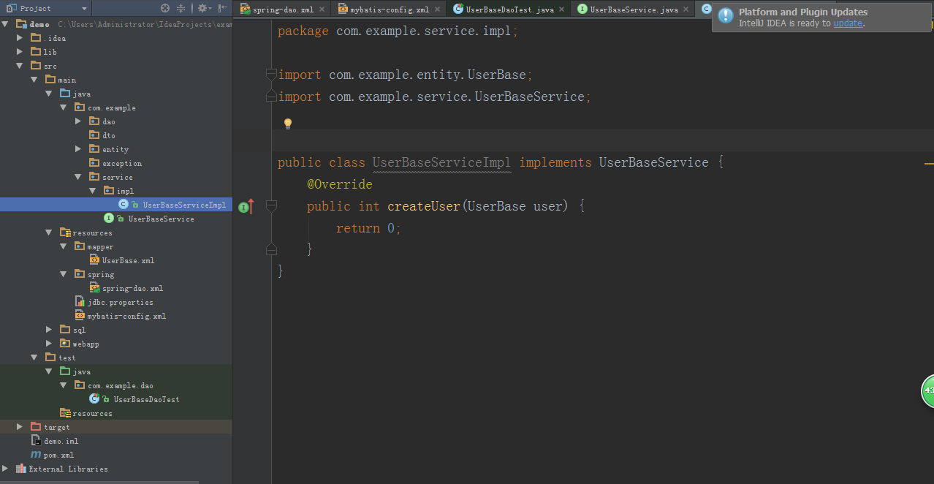Image resolution: width=934 pixels, height=484 pixels.
Task: Select jdbc.properties file
Action: coord(120,302)
